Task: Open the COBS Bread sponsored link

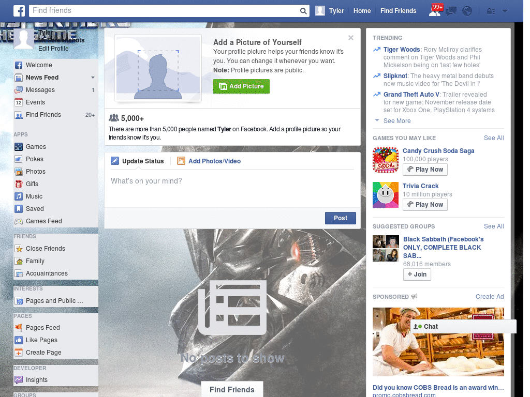Action: coord(438,388)
